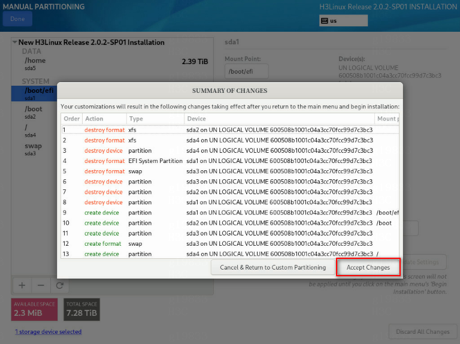
Task: Click the 2.39 TiB size of /home
Action: 195,62
